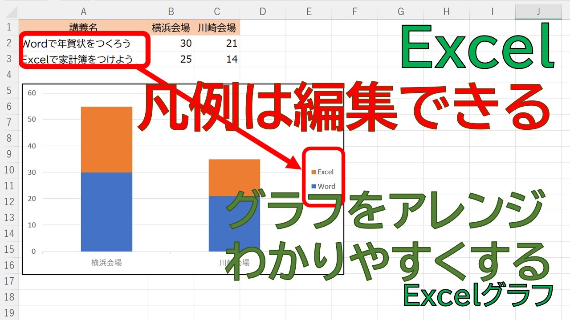
Task: Select column C header
Action: coord(217,12)
